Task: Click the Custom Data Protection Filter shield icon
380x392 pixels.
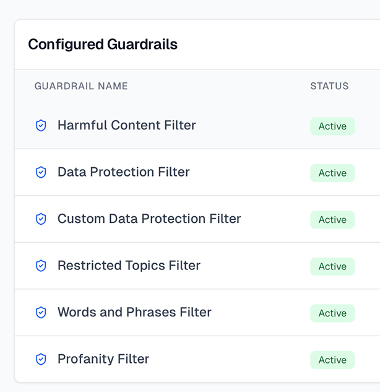Action: tap(41, 219)
